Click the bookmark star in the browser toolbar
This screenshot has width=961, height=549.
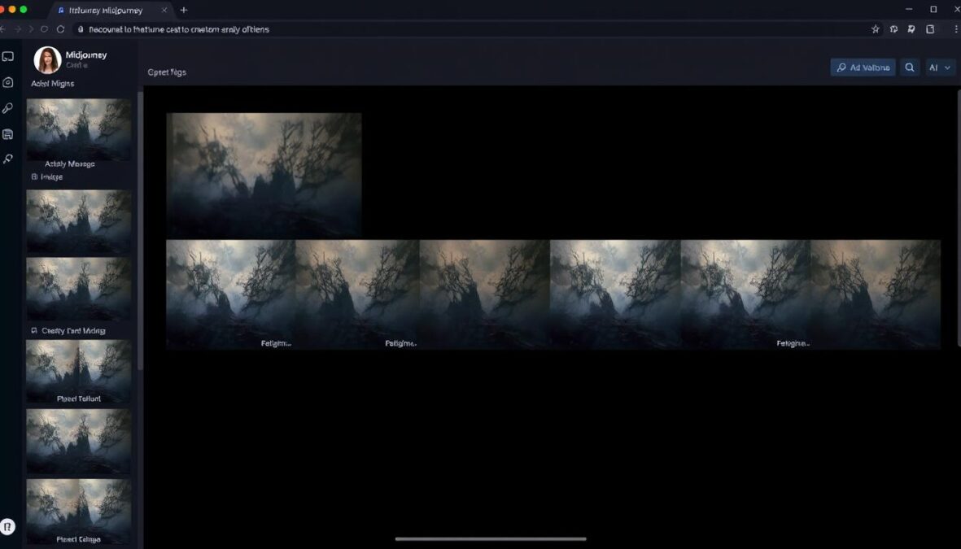pyautogui.click(x=876, y=28)
